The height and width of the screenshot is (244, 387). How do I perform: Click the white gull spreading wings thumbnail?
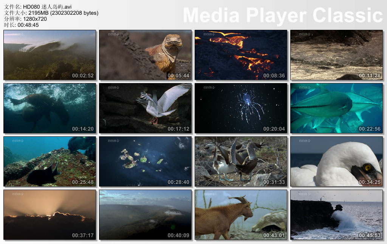pyautogui.click(x=146, y=108)
